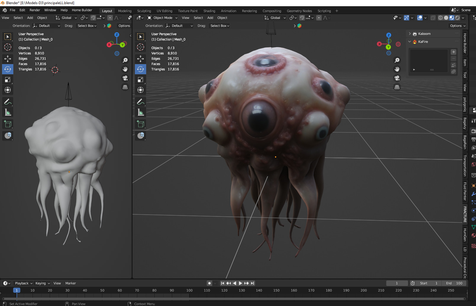This screenshot has width=476, height=306.
Task: Open Options dropdown in right viewport
Action: (457, 26)
